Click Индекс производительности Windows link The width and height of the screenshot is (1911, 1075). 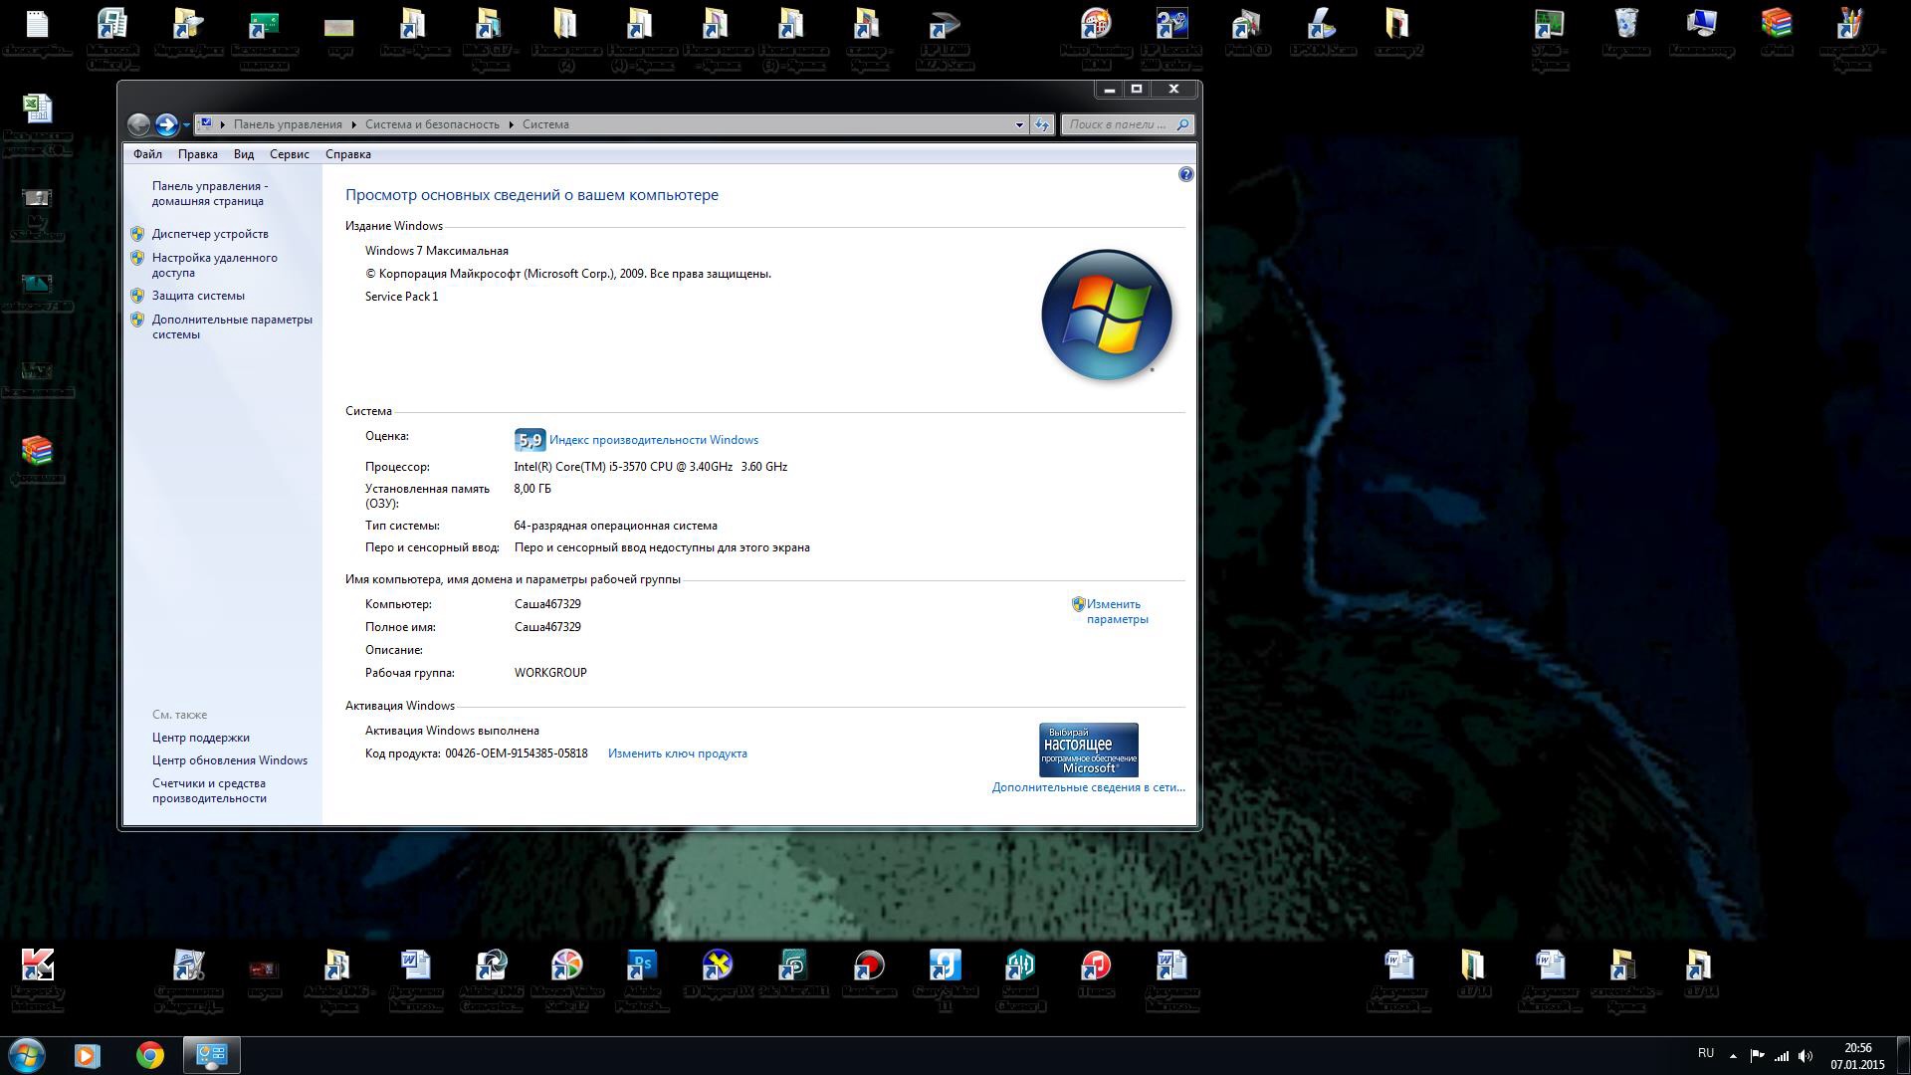coord(654,440)
